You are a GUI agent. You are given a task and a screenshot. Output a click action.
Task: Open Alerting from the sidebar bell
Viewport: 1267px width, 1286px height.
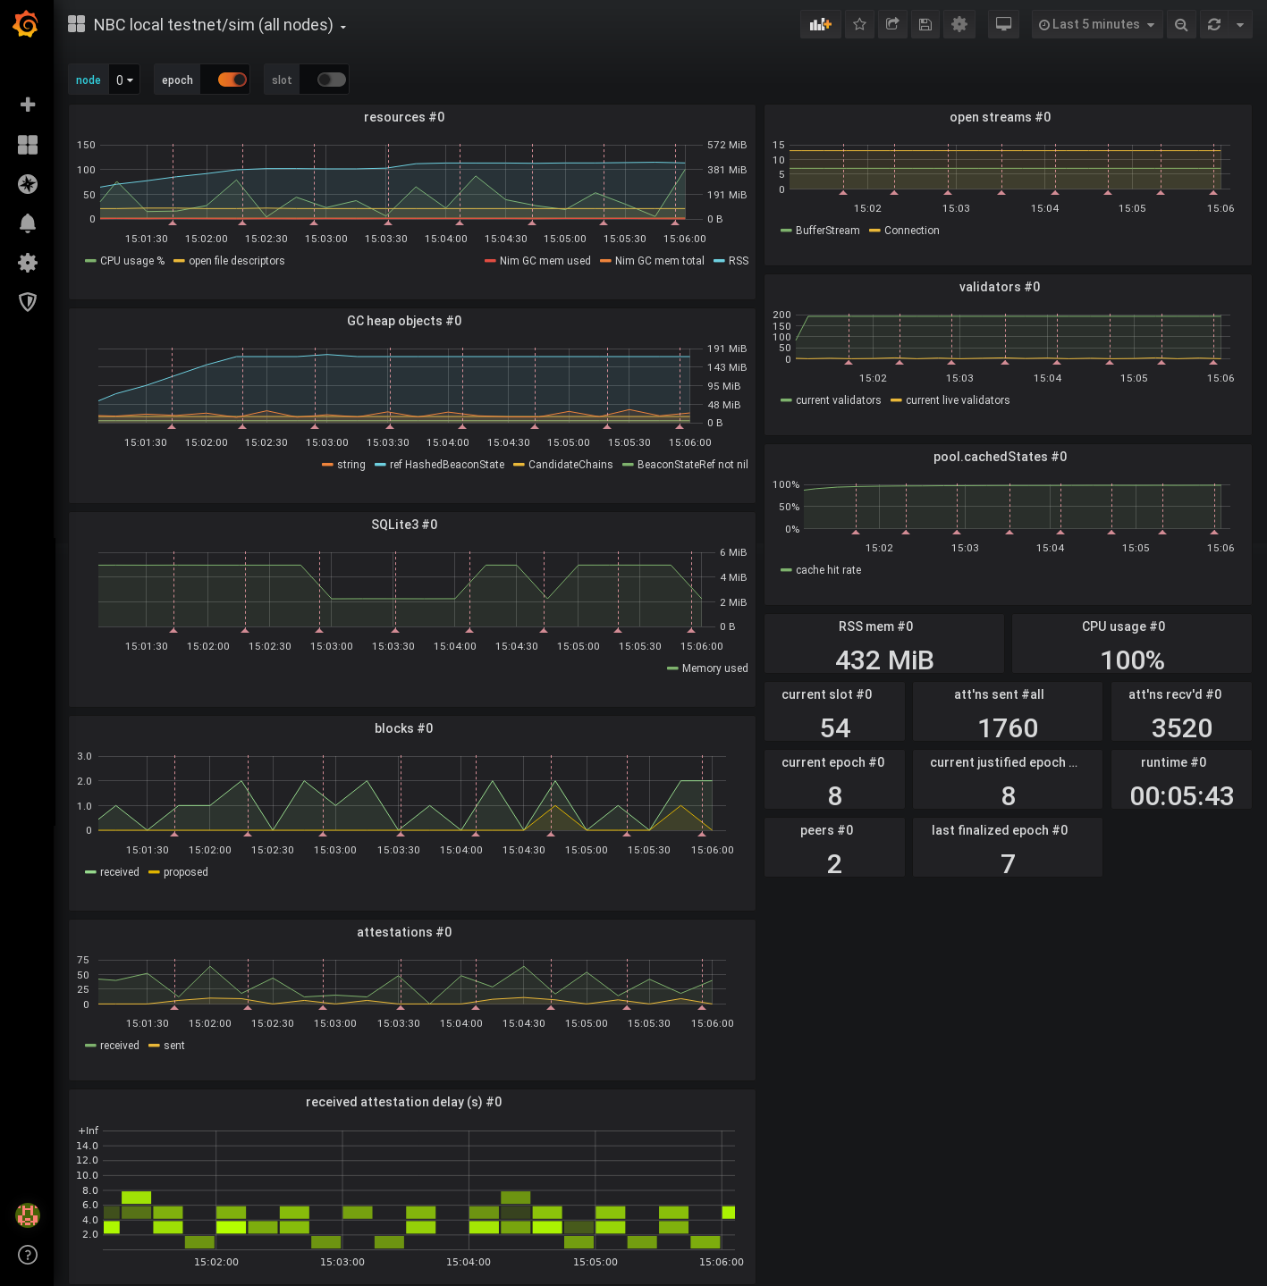27,223
